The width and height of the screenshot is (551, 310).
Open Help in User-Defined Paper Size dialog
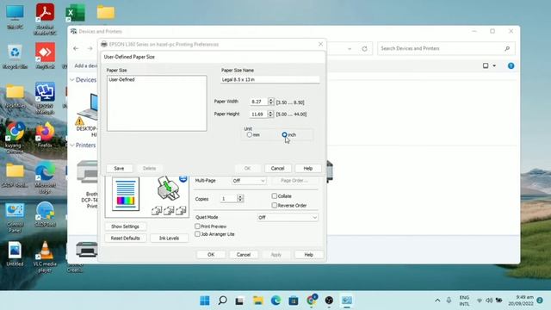click(x=308, y=169)
